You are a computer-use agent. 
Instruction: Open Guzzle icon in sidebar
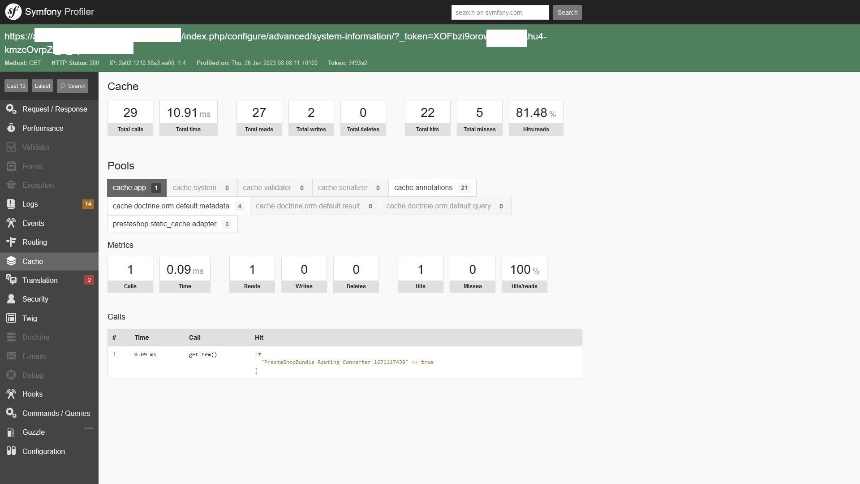coord(11,432)
